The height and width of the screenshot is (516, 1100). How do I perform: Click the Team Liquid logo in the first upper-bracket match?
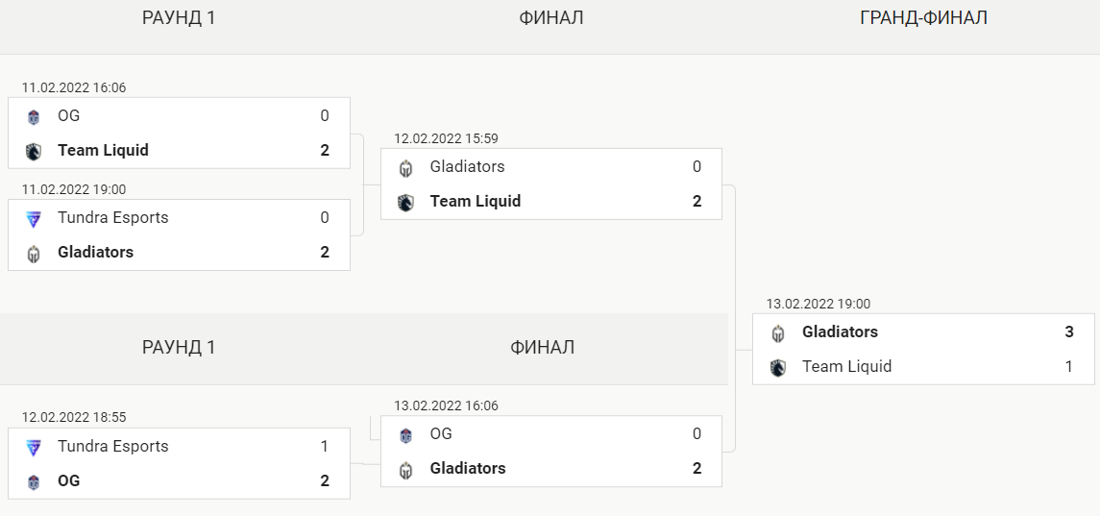point(33,152)
